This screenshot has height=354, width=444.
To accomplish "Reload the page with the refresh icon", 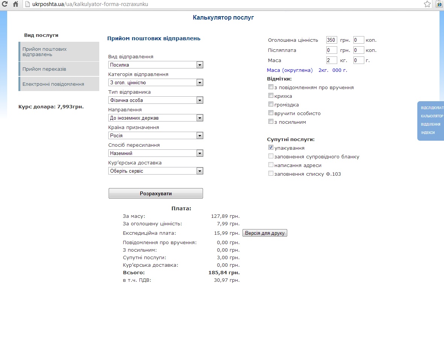I will (5, 4).
